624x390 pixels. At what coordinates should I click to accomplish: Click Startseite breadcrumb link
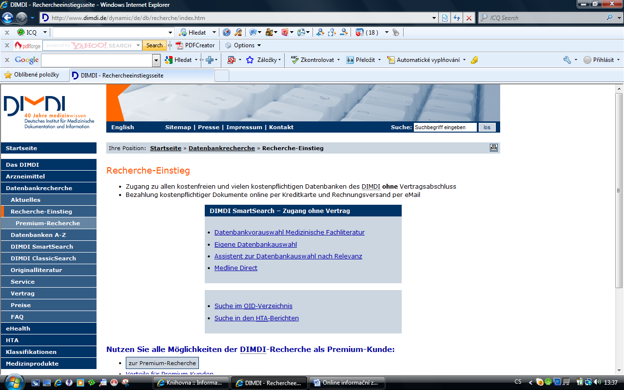pyautogui.click(x=166, y=148)
